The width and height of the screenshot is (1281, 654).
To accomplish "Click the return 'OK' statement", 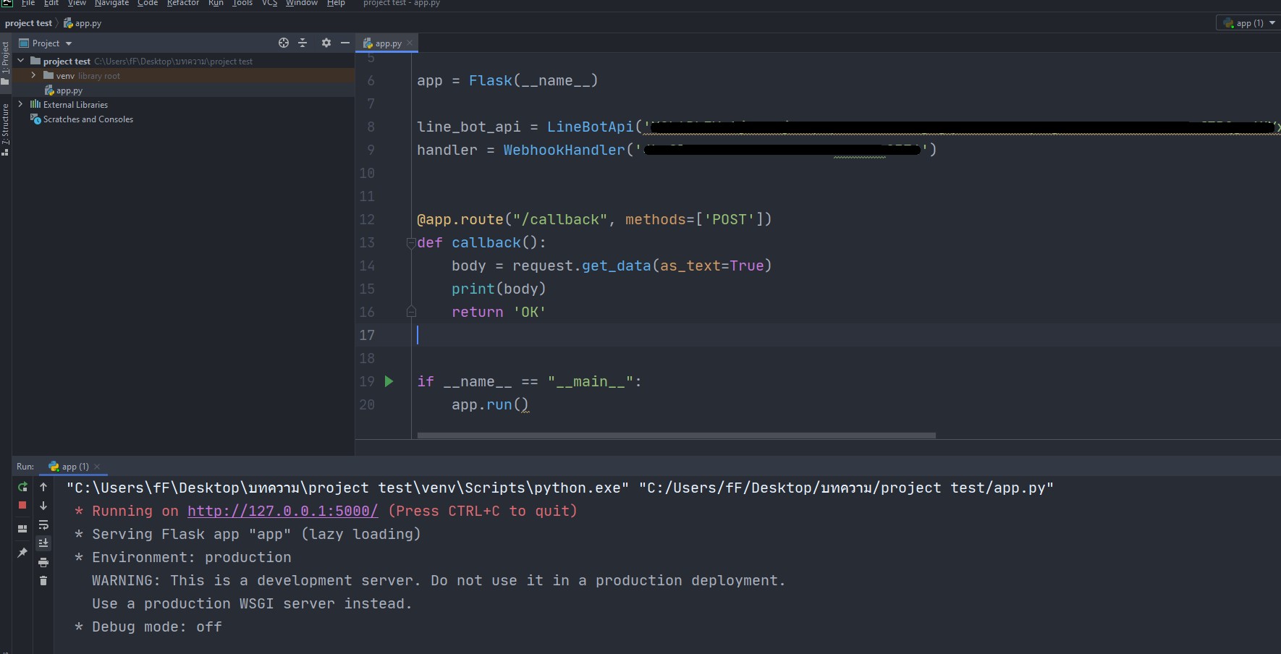I will [499, 312].
